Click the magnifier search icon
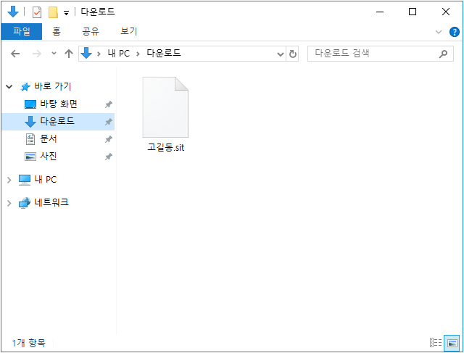The image size is (464, 353). [443, 54]
